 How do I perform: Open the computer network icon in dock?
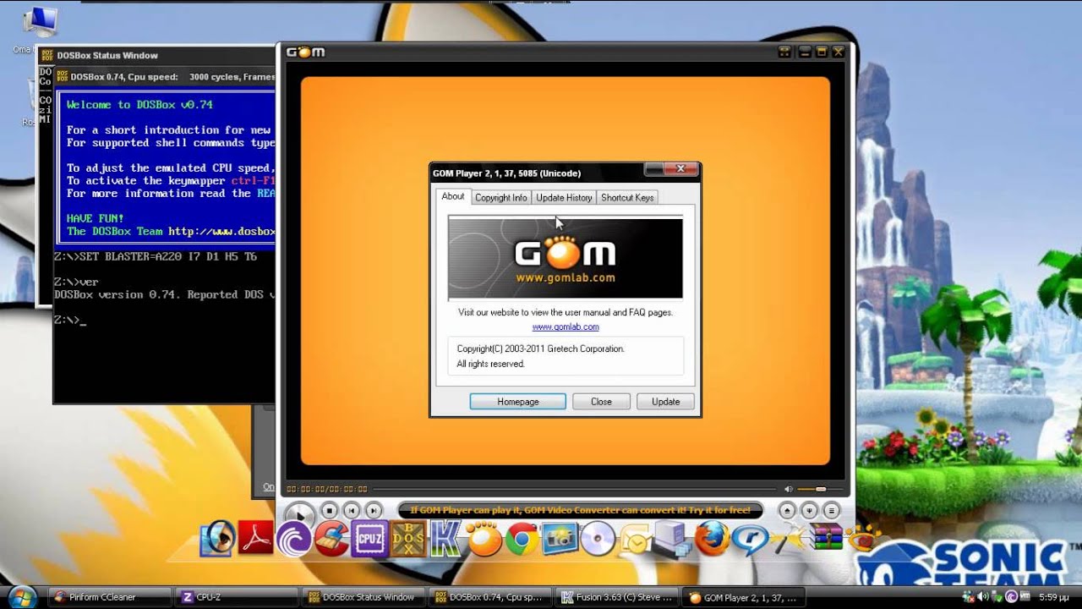[674, 538]
